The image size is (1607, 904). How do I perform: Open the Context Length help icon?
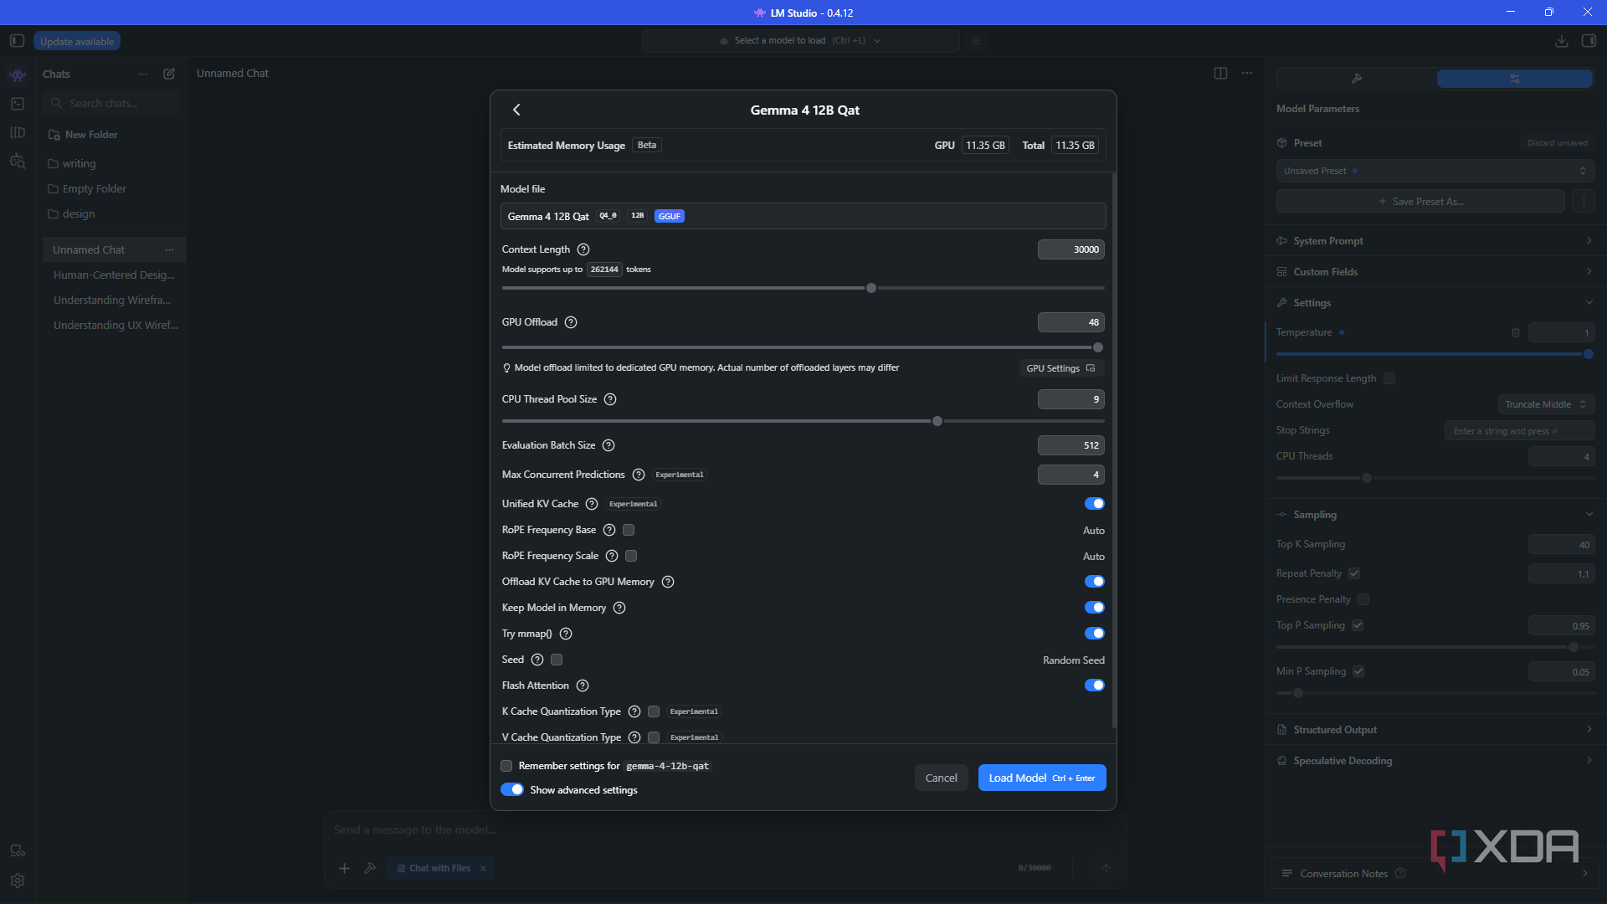click(583, 249)
